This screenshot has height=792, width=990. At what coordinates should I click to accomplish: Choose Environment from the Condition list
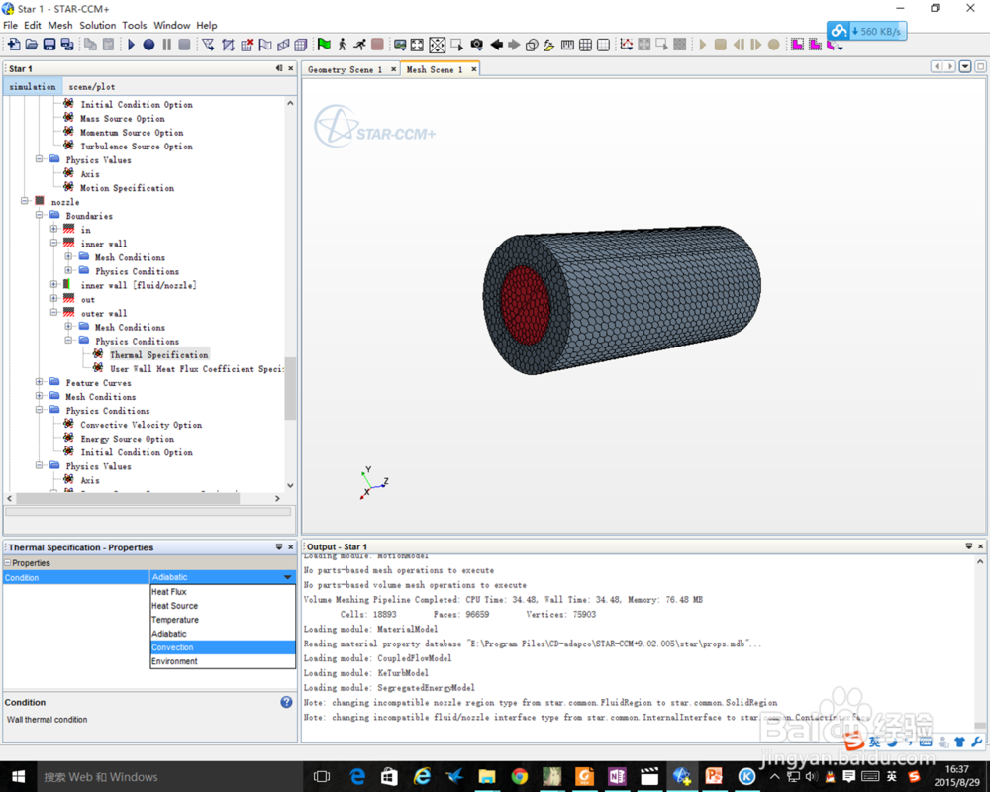[x=222, y=661]
